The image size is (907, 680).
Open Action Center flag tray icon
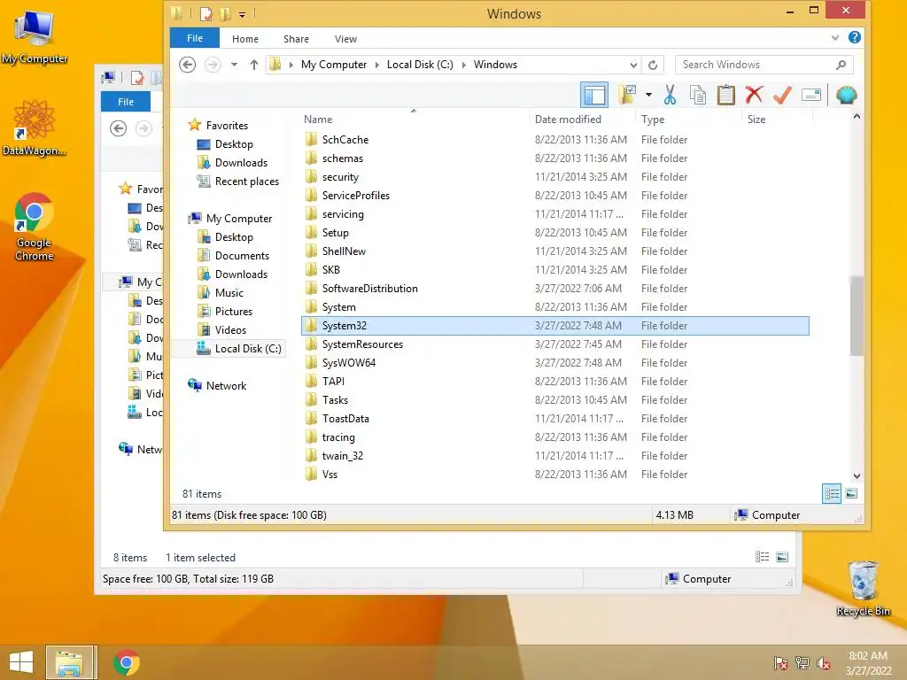point(781,663)
